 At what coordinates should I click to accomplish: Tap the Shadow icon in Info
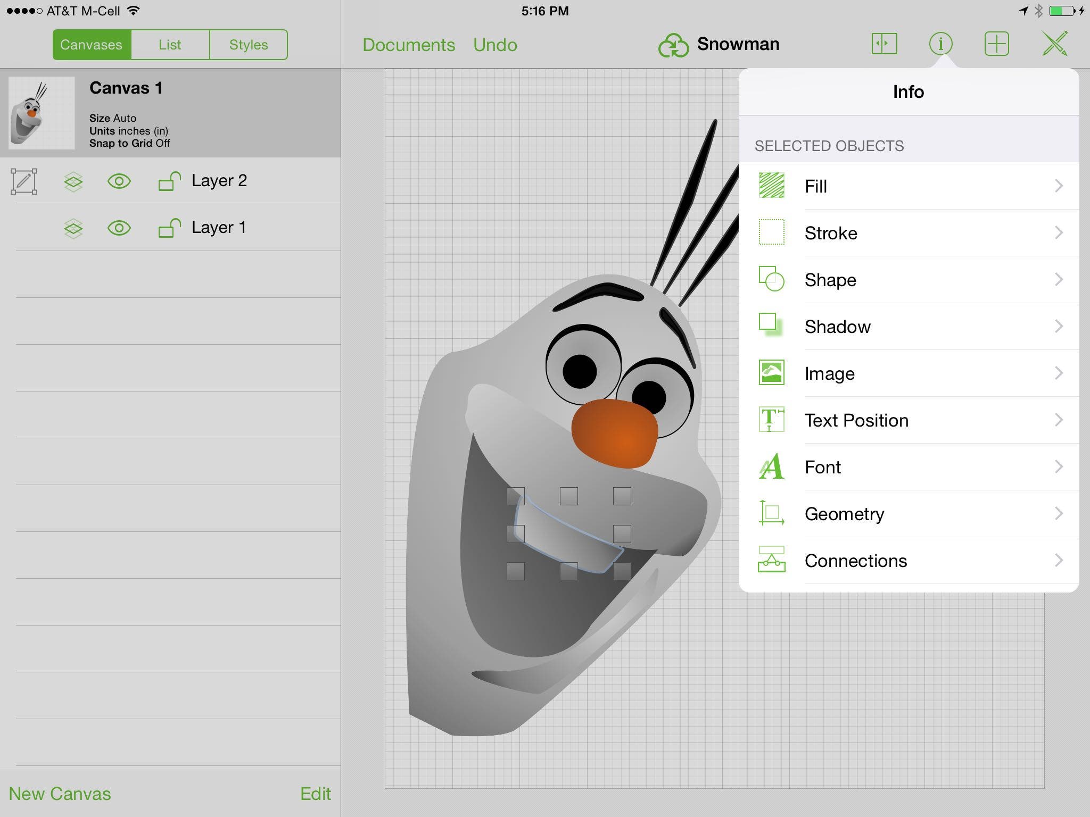click(x=771, y=326)
